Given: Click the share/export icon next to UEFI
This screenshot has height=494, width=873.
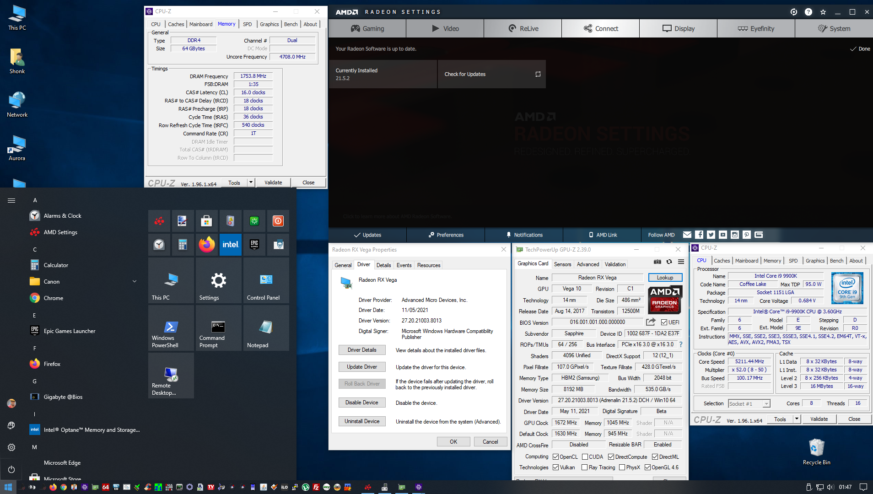Looking at the screenshot, I should (x=651, y=322).
